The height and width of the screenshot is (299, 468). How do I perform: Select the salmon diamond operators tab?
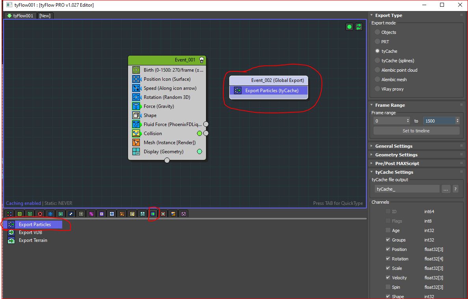[163, 214]
